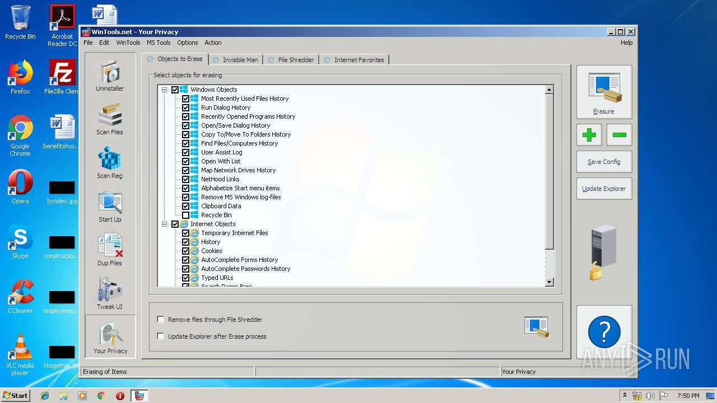Click the Opera icon in taskbar
The width and height of the screenshot is (717, 403).
(x=120, y=396)
